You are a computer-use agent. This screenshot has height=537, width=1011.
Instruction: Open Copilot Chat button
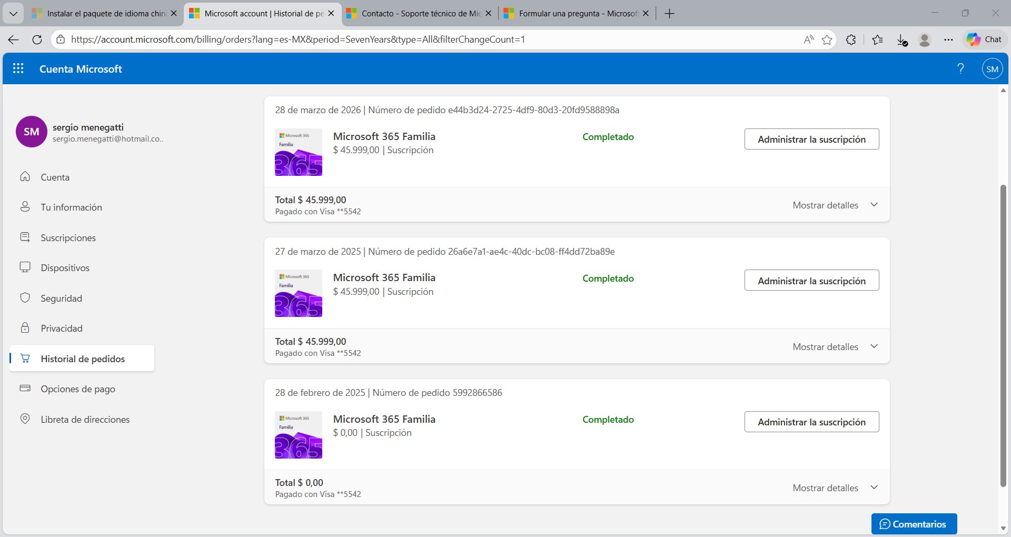[x=984, y=39]
